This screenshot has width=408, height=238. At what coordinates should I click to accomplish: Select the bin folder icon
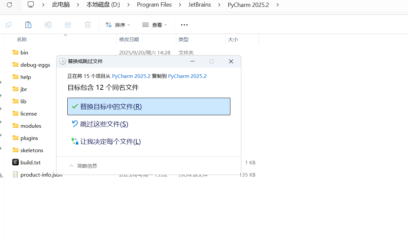click(16, 52)
